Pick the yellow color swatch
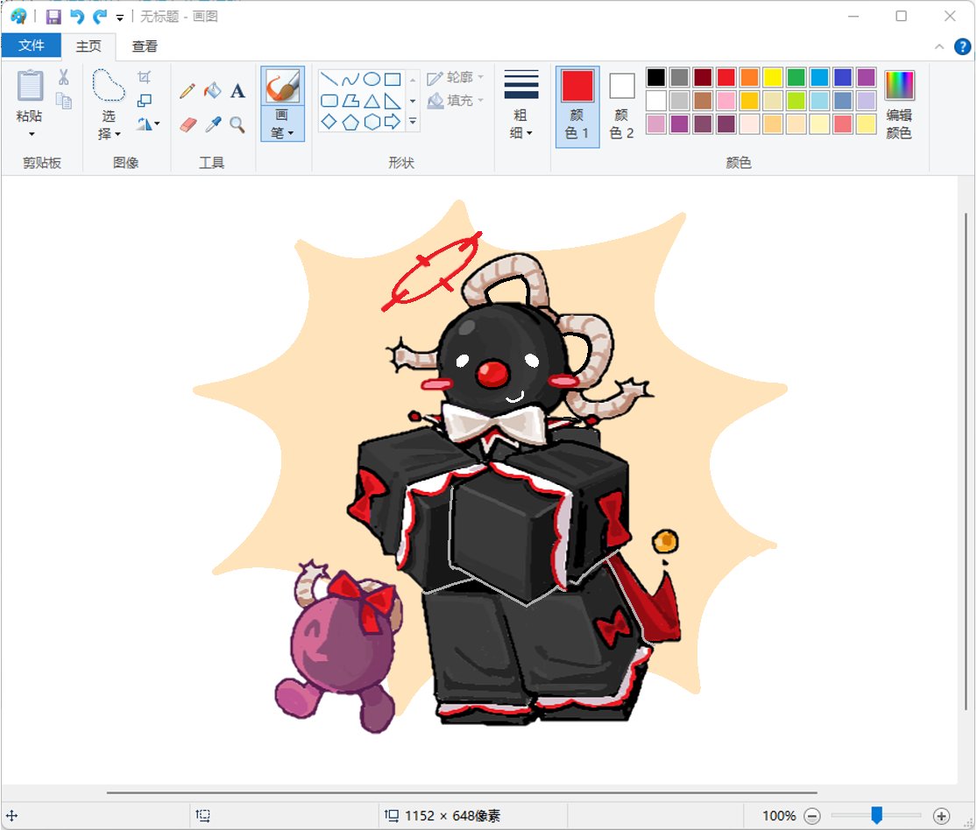This screenshot has width=977, height=830. (773, 77)
